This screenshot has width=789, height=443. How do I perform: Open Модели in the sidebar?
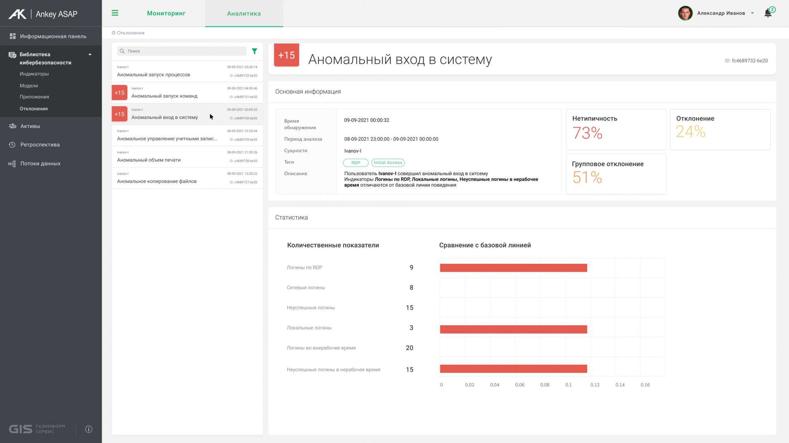pyautogui.click(x=29, y=86)
